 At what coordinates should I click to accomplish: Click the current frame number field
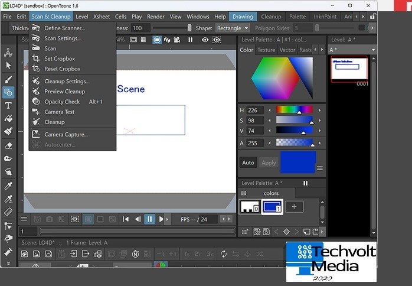(x=28, y=231)
